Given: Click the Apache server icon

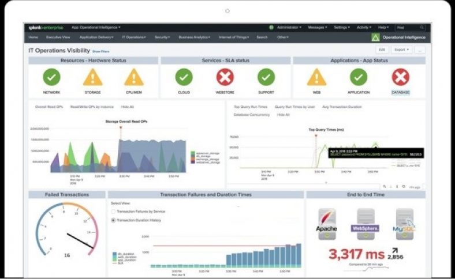Looking at the screenshot, I should (x=327, y=224).
